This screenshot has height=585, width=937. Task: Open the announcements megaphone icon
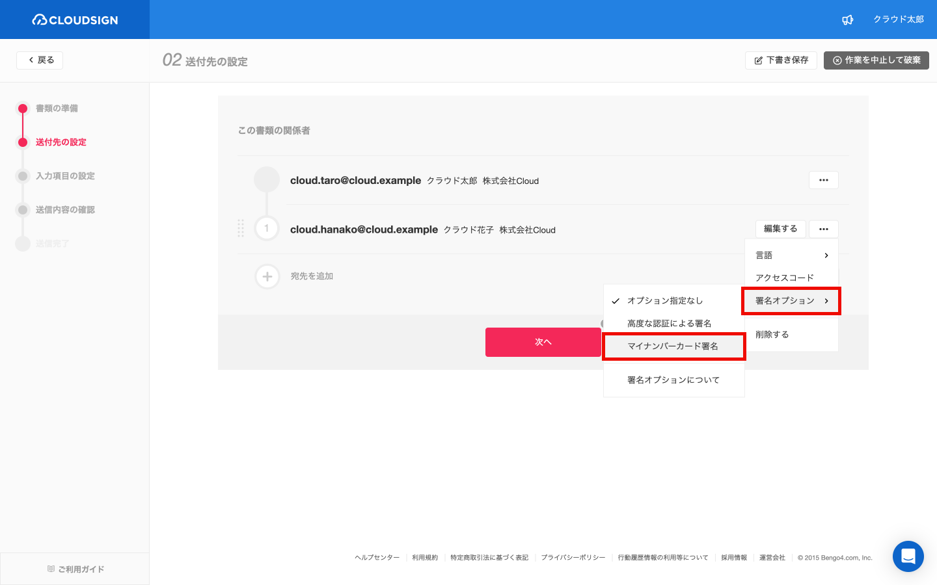(847, 19)
